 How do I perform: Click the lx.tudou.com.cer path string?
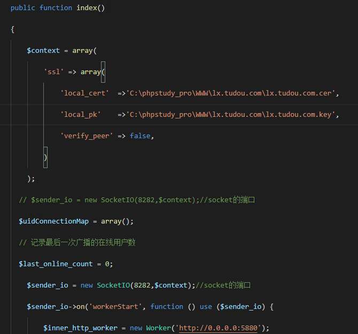(231, 93)
